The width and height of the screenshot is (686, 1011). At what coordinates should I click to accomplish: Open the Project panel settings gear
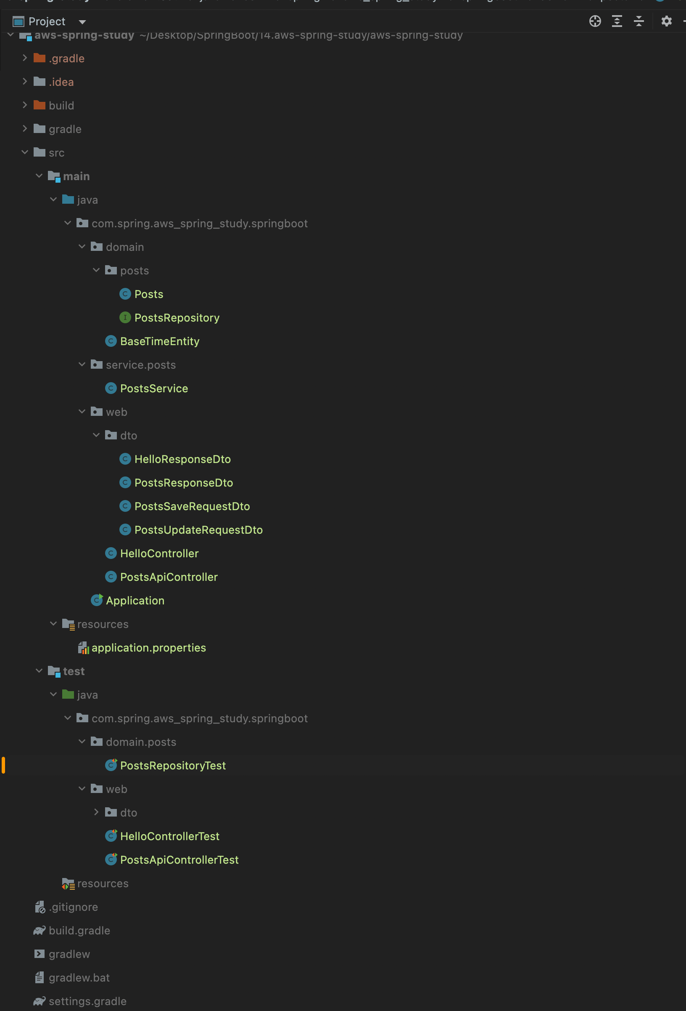pos(666,21)
